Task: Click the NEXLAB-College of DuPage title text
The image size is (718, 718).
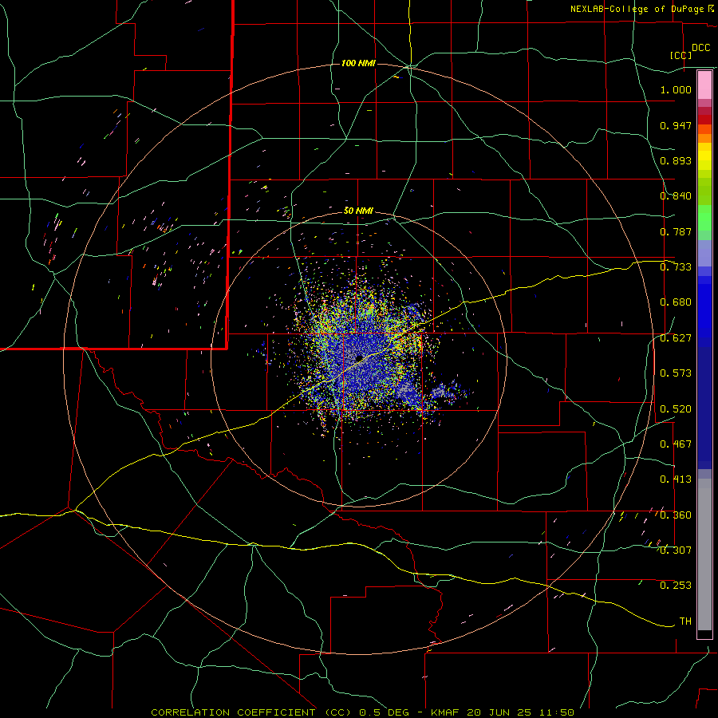Action: 639,9
